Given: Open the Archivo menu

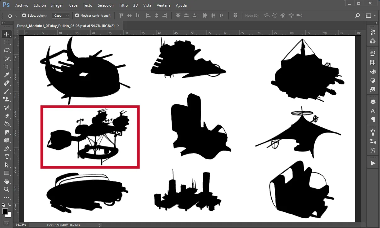Looking at the screenshot, I should (22, 5).
